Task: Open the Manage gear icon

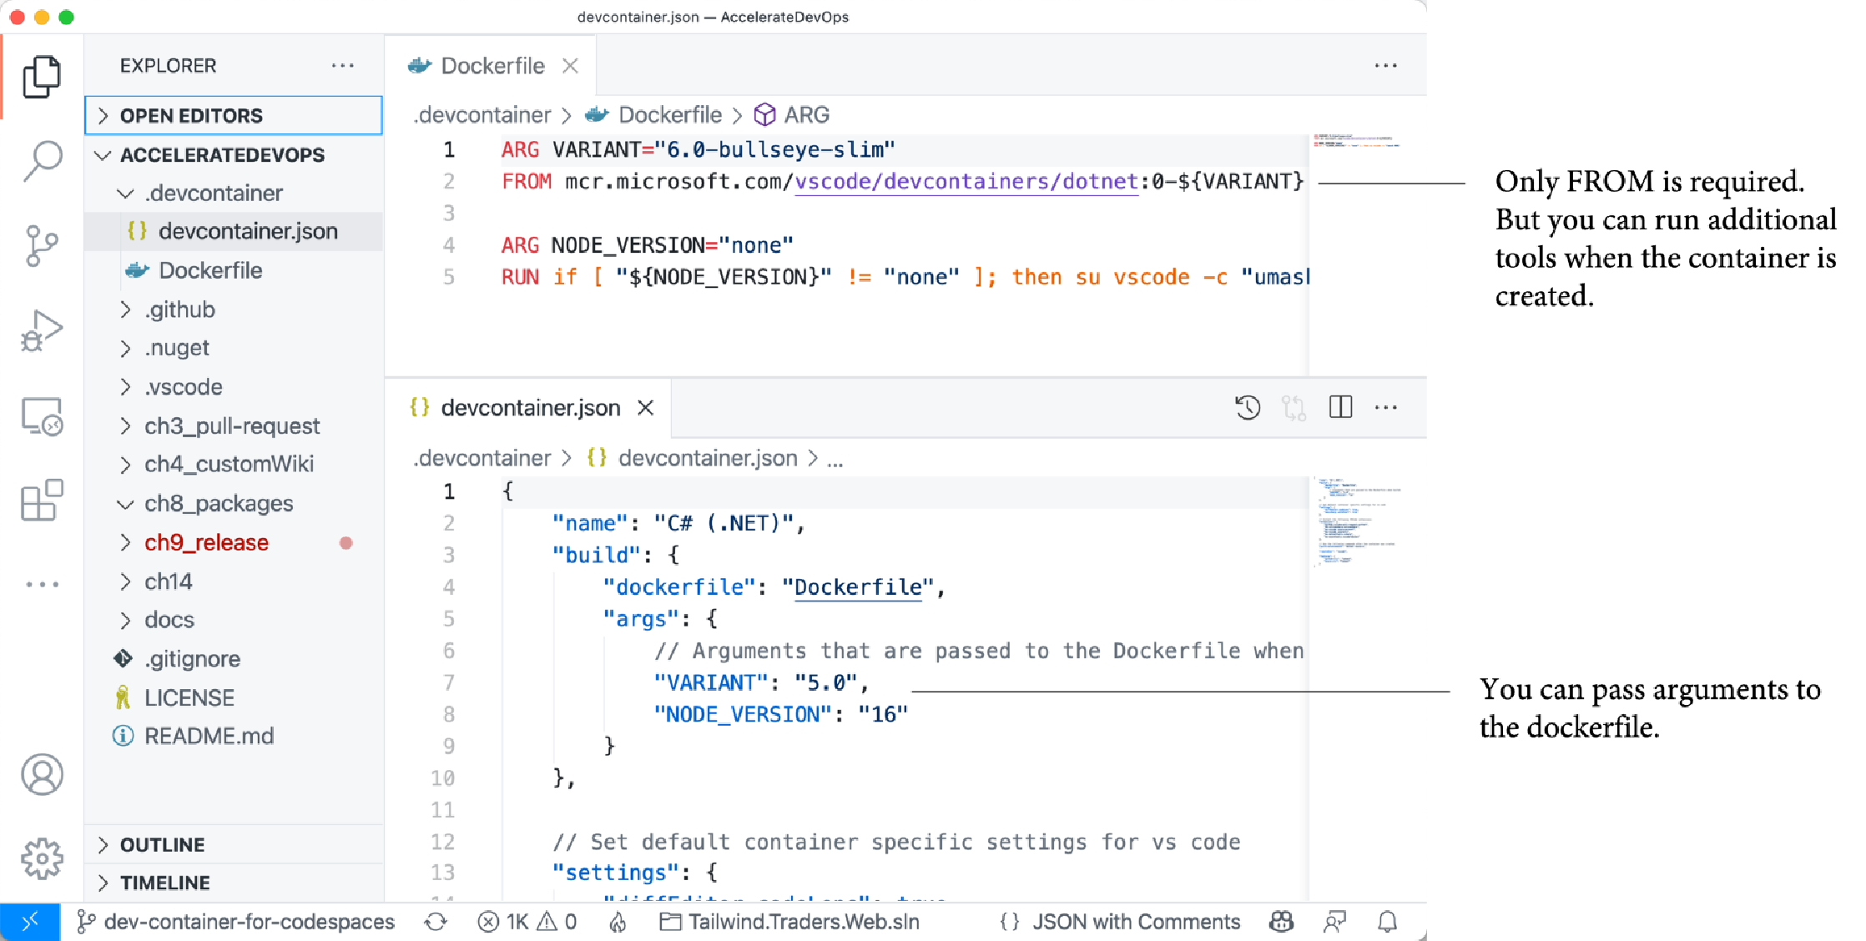Action: click(x=42, y=858)
